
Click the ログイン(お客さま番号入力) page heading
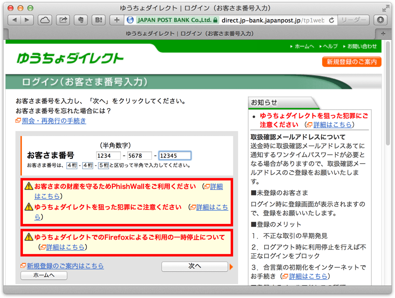(x=85, y=82)
